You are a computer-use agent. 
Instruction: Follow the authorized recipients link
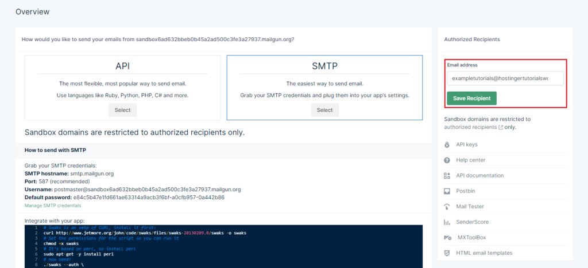[471, 127]
